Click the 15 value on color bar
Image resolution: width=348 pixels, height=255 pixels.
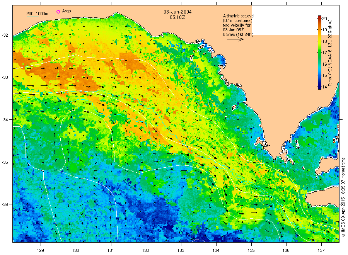click(x=324, y=75)
